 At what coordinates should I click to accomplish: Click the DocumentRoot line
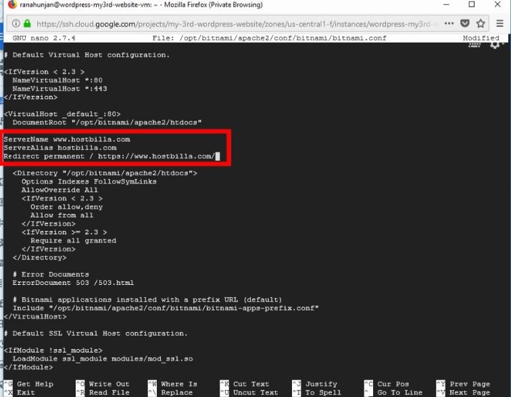[107, 122]
